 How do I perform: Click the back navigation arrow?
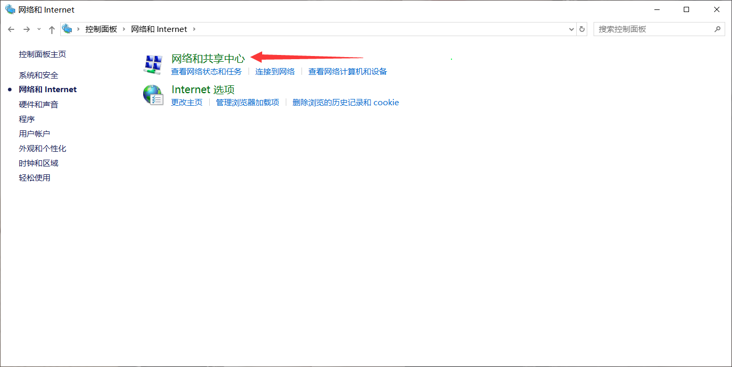(x=11, y=29)
